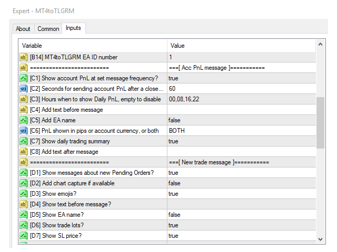
Task: Click the string icon beside C3 Hours Daily PnL
Action: [x=24, y=99]
